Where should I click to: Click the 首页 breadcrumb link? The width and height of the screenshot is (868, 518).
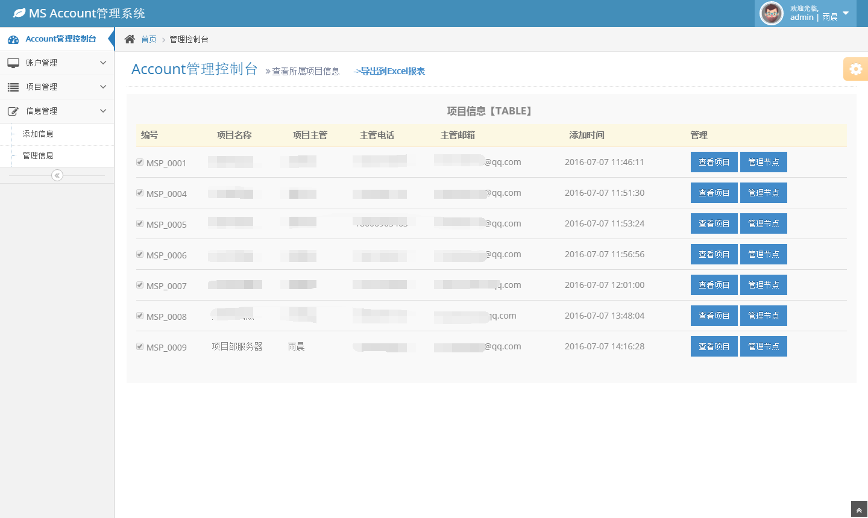(149, 39)
